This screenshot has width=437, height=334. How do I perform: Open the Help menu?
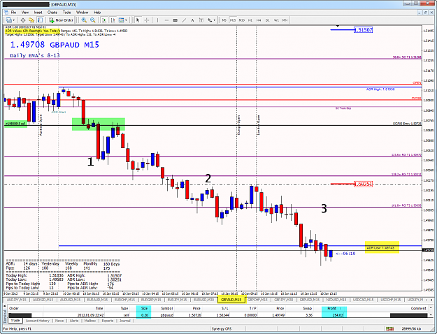(97, 13)
